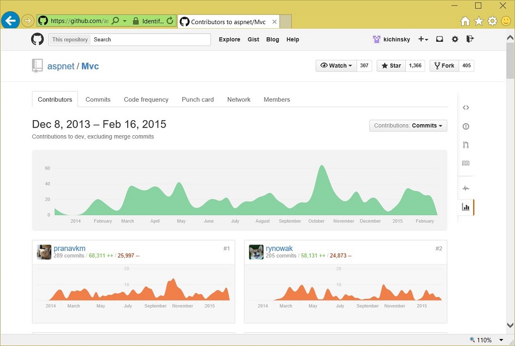Open the Graphs sidebar icon
The image size is (515, 346).
(x=466, y=207)
